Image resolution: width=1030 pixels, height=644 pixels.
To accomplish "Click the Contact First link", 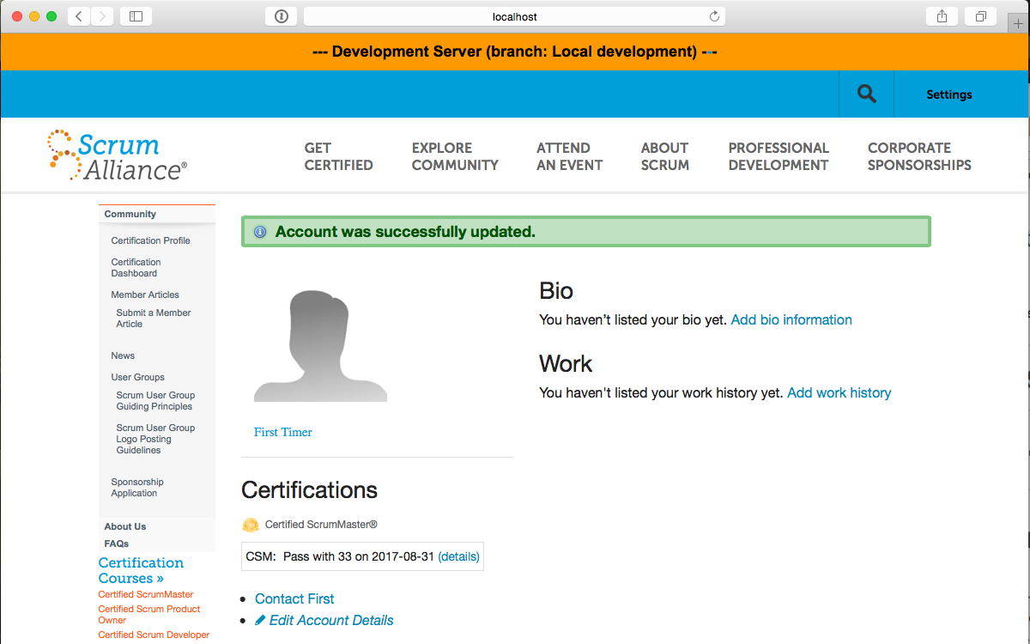I will (x=294, y=598).
